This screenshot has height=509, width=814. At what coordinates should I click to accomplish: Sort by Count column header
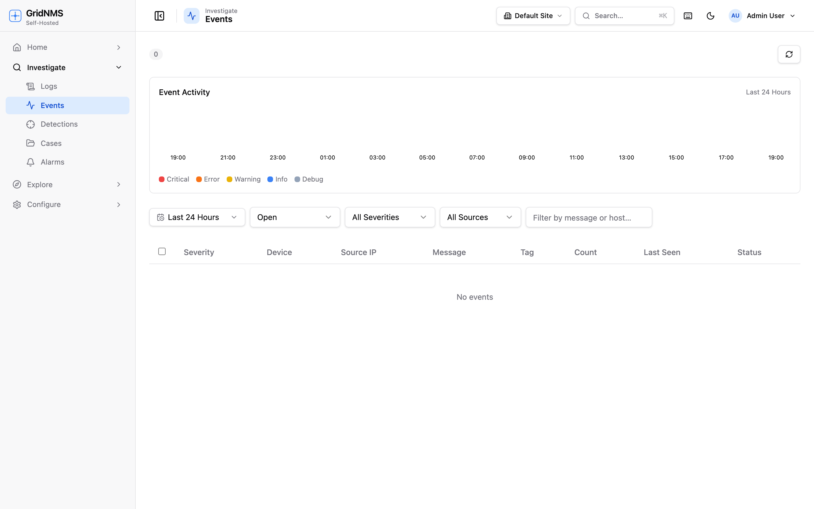[x=585, y=253]
